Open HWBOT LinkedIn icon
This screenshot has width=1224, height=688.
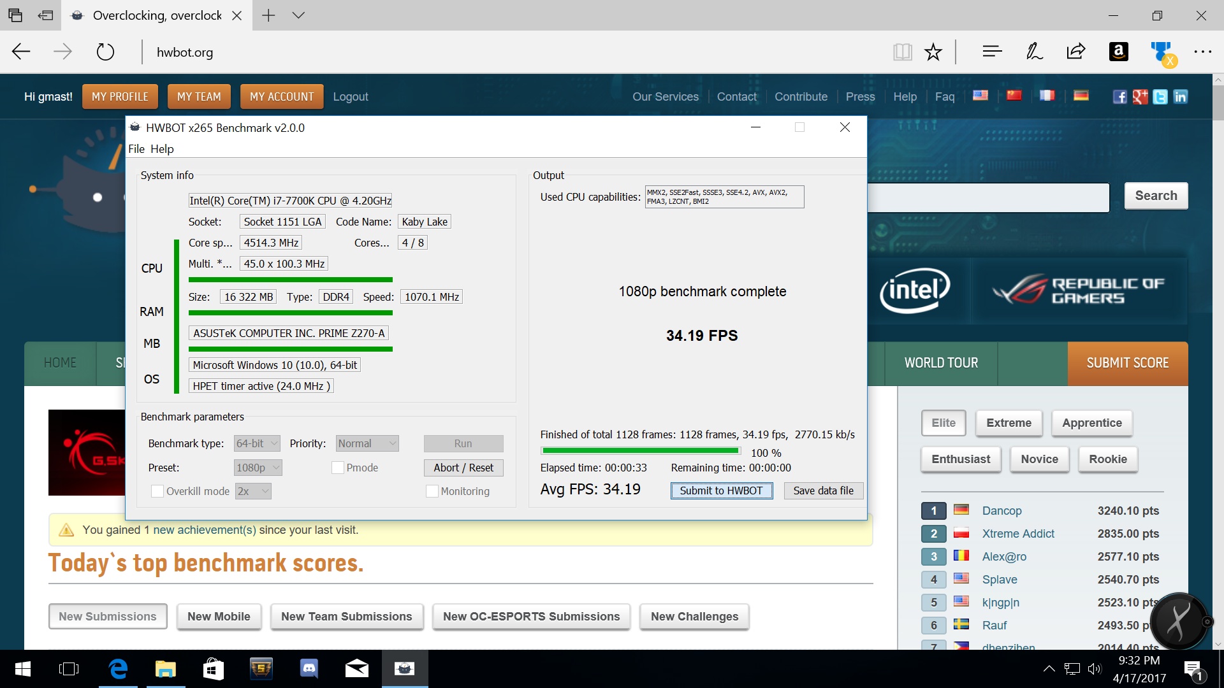point(1181,97)
